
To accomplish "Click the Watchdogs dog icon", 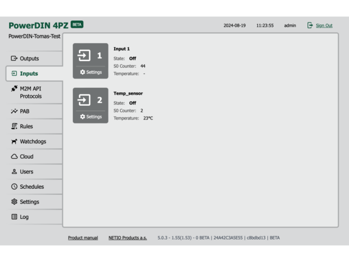I will point(15,141).
